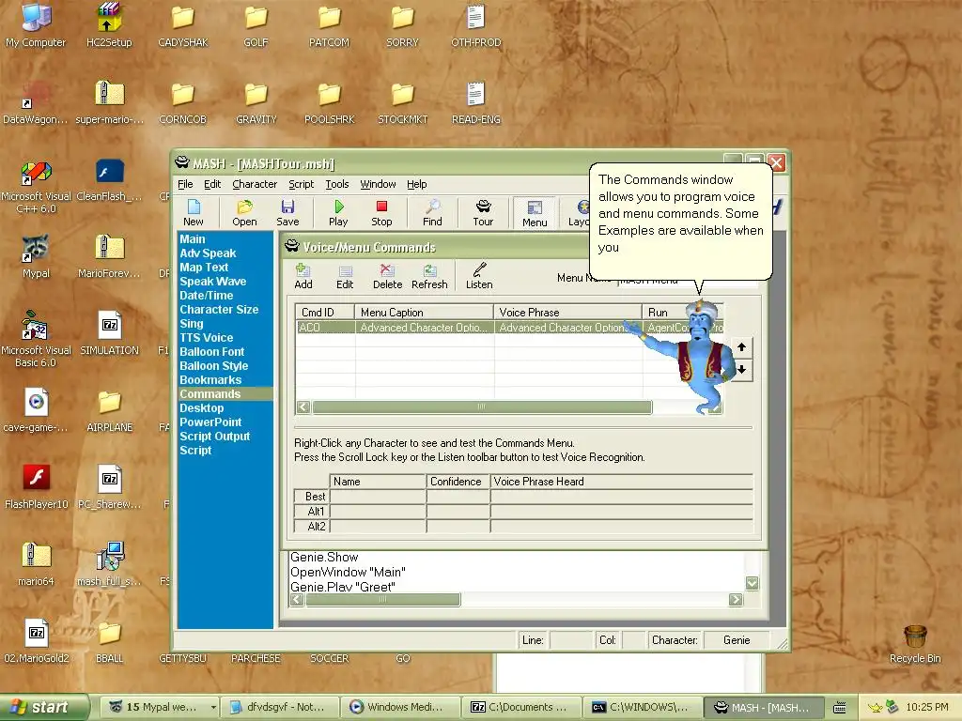Click the script pane right scroll arrow

click(x=736, y=600)
